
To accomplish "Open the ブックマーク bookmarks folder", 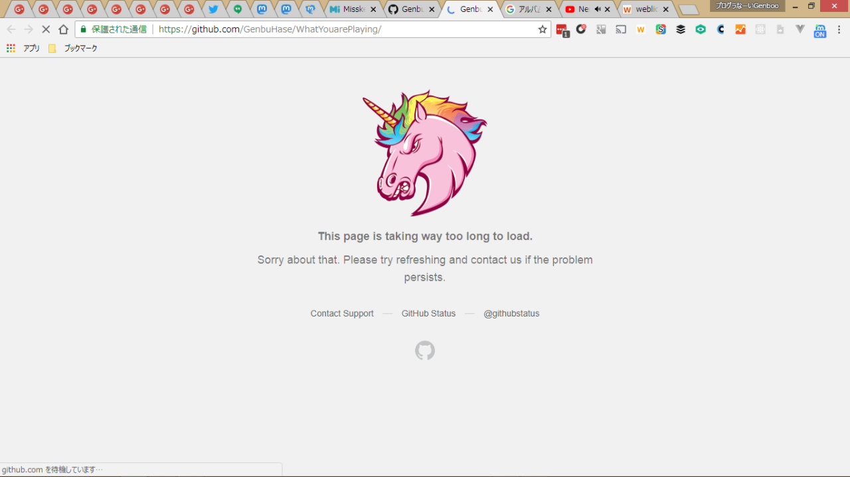I will 73,48.
